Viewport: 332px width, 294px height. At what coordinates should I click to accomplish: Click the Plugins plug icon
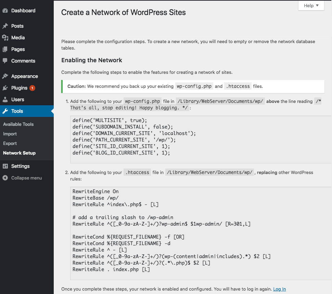(x=5, y=88)
